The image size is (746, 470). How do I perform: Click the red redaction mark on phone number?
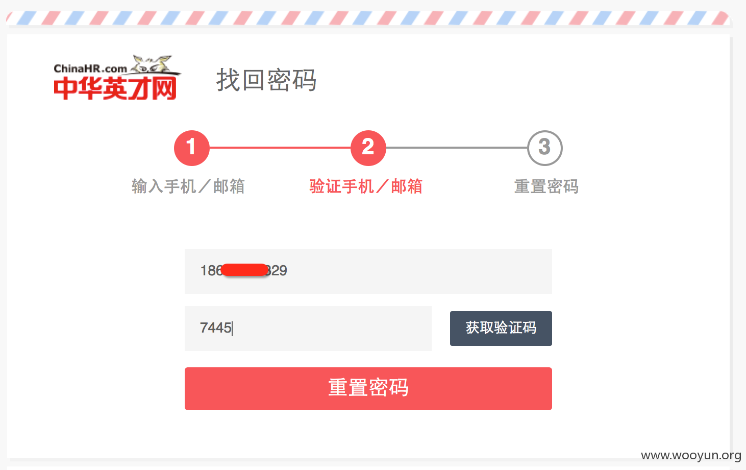245,270
